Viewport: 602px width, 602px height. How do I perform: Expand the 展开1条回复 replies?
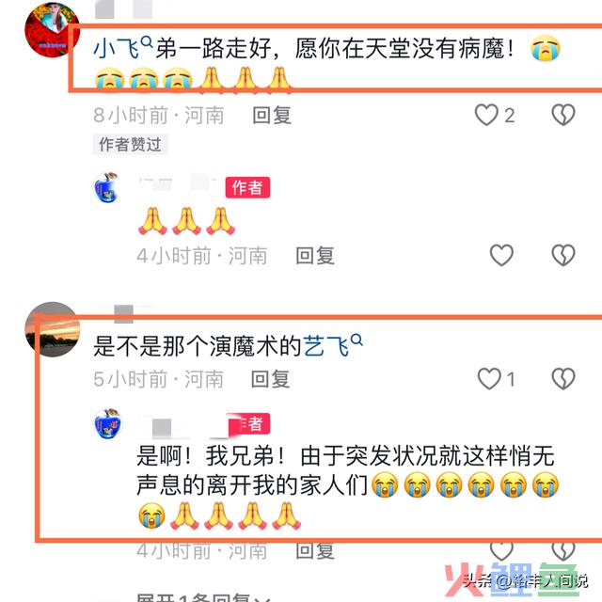[203, 597]
